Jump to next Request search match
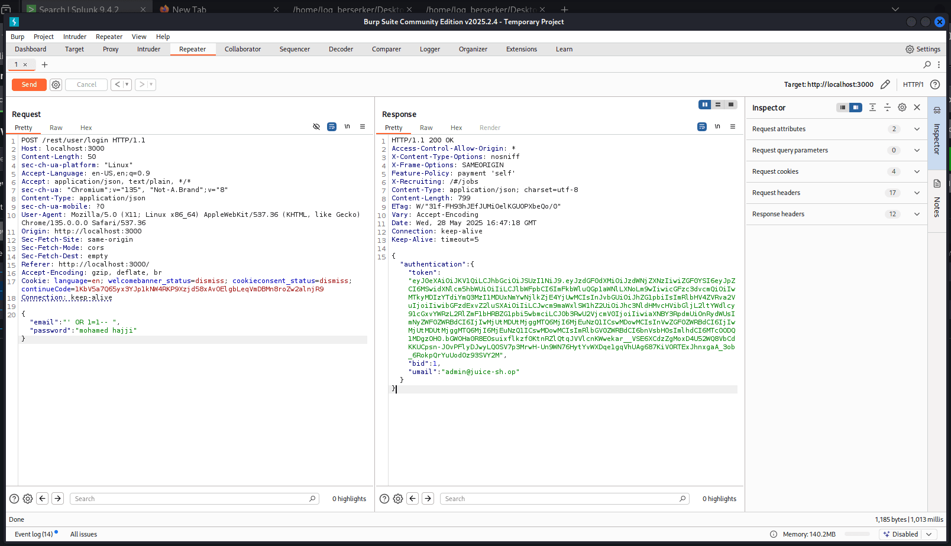 pos(58,499)
